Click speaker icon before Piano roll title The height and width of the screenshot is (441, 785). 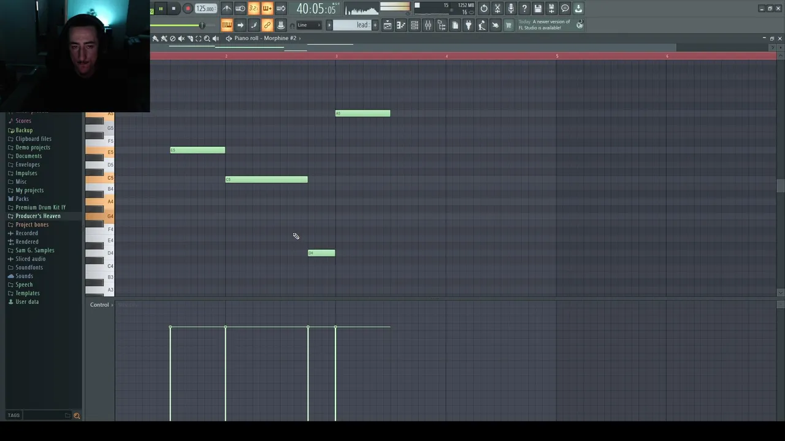pyautogui.click(x=229, y=39)
